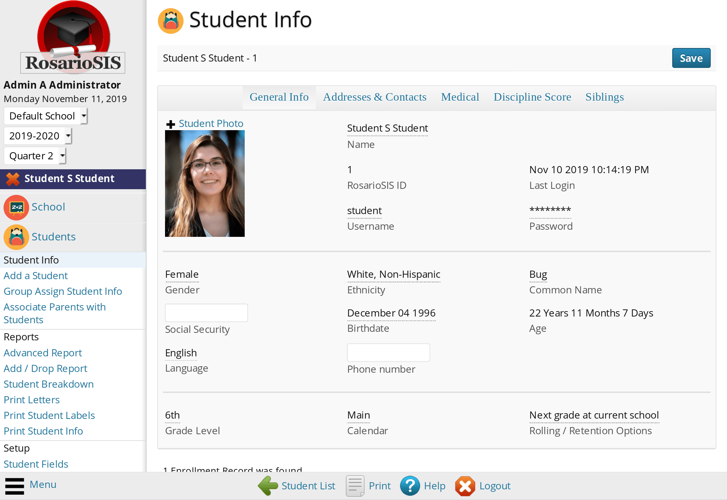727x500 pixels.
Task: Expand Student Photo plus icon
Action: tap(171, 124)
